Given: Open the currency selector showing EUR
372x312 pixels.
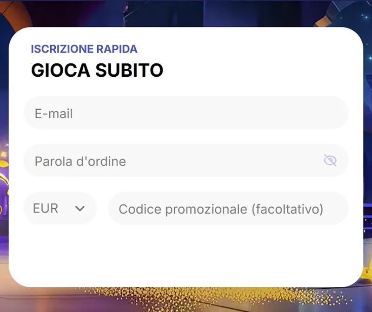Looking at the screenshot, I should [60, 208].
